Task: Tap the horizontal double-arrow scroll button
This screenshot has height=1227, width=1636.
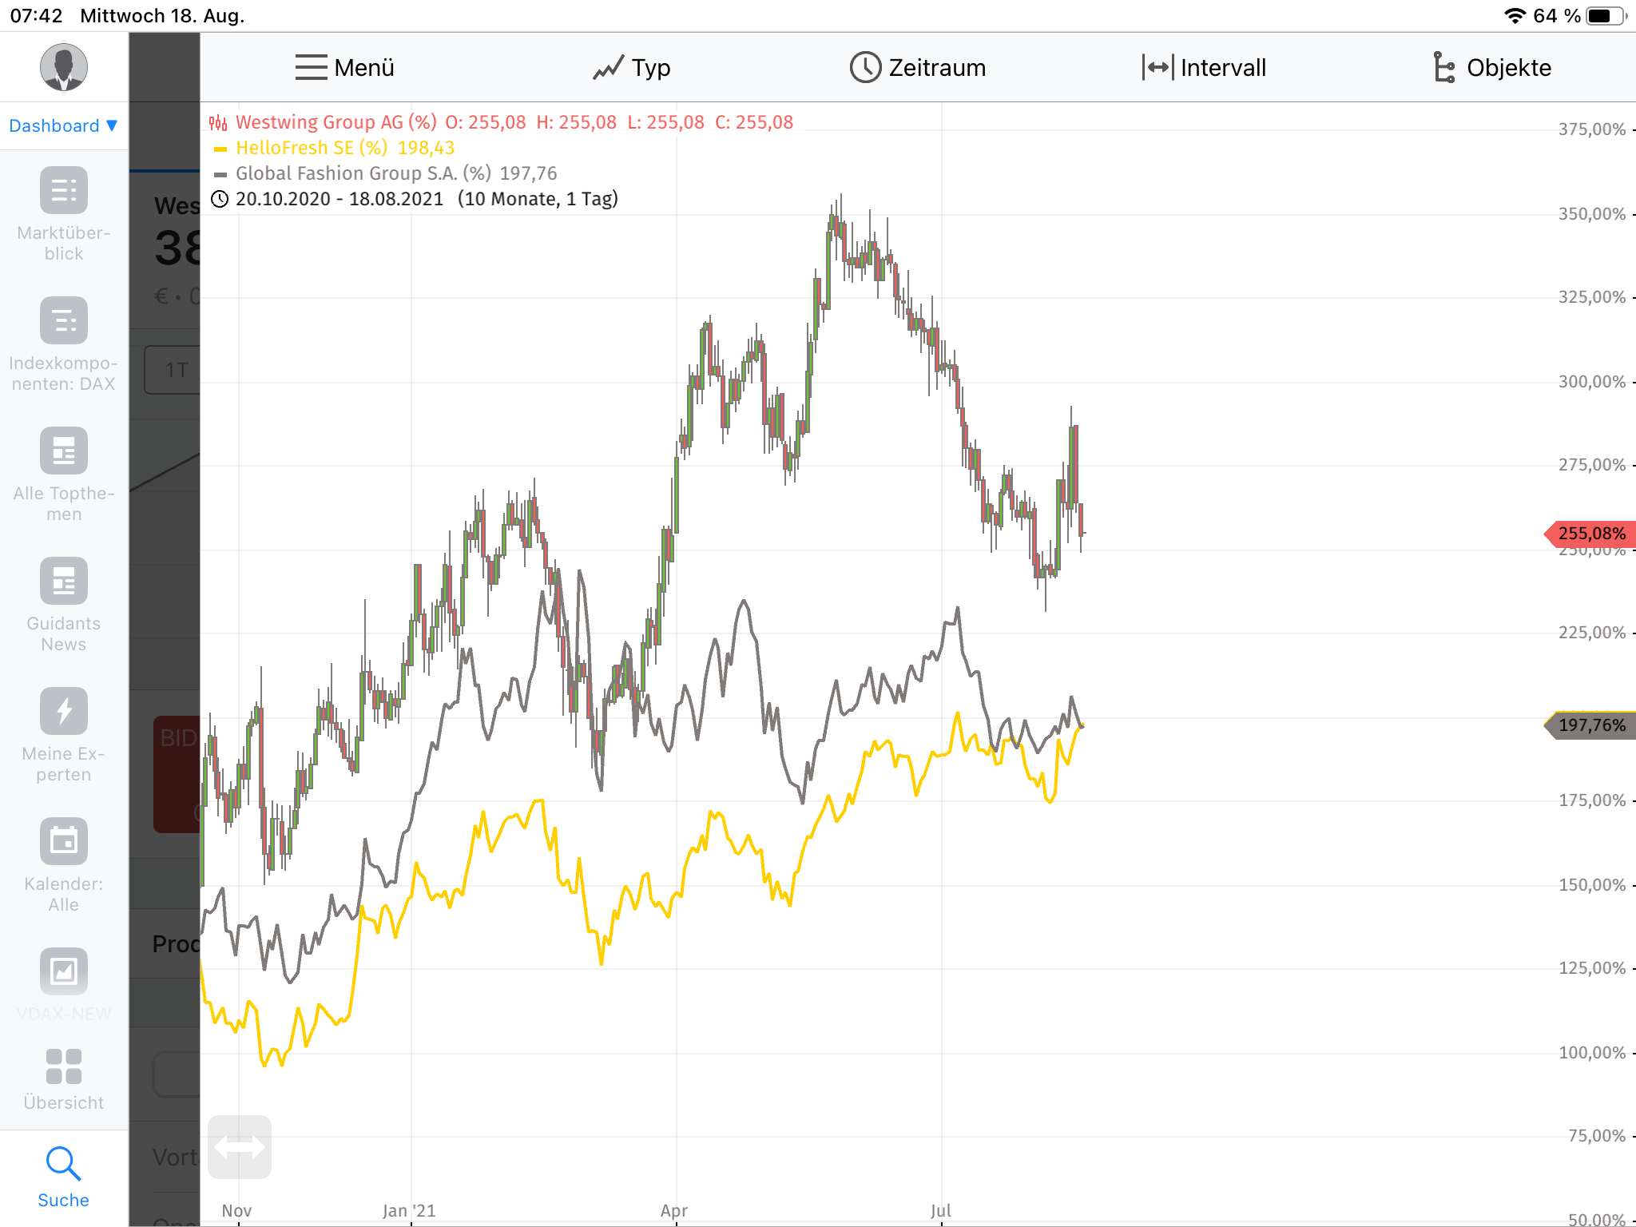Action: pyautogui.click(x=240, y=1147)
